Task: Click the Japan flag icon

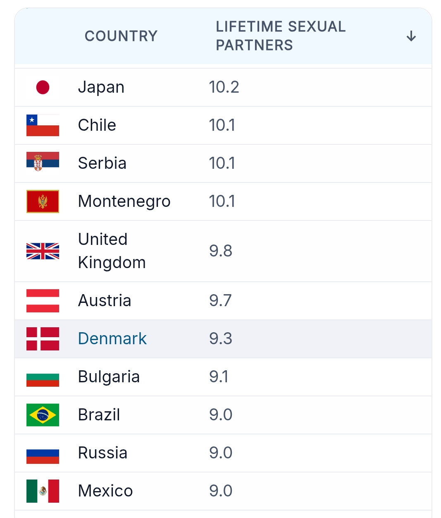Action: 43,87
